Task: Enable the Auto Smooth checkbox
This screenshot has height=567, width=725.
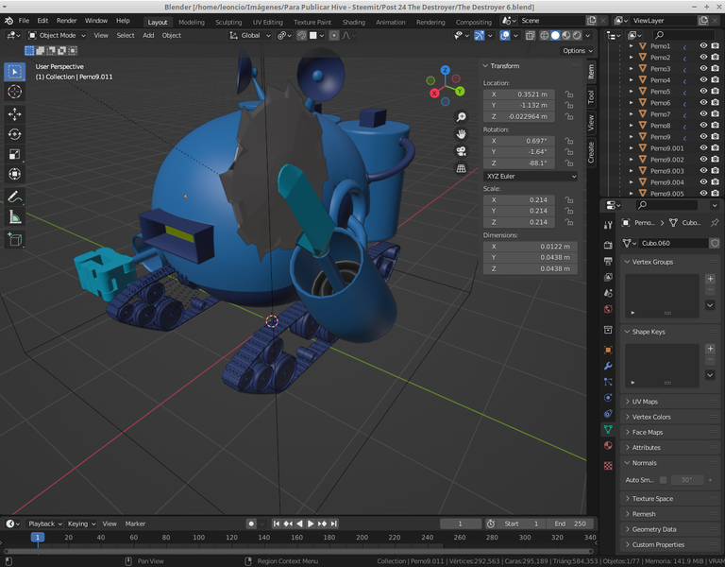Action: 663,479
